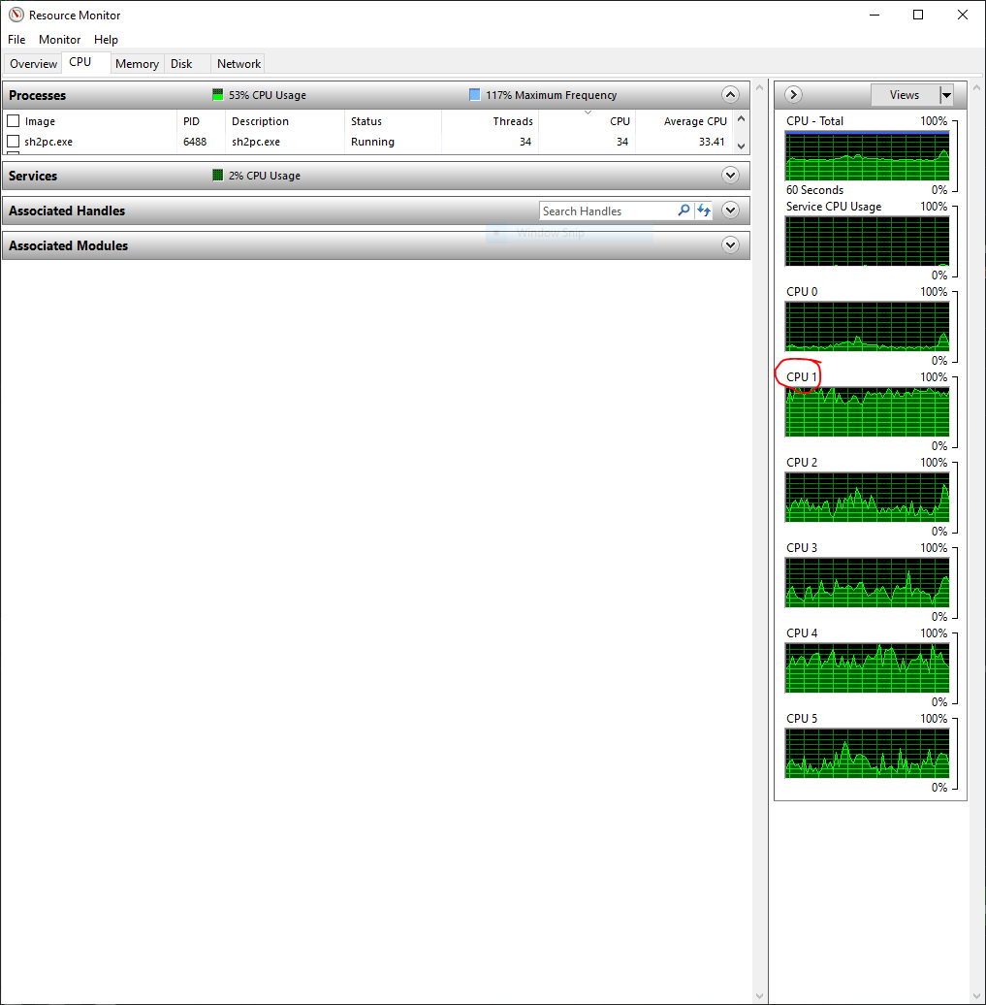Click the refresh icon beside Search Handles

704,211
